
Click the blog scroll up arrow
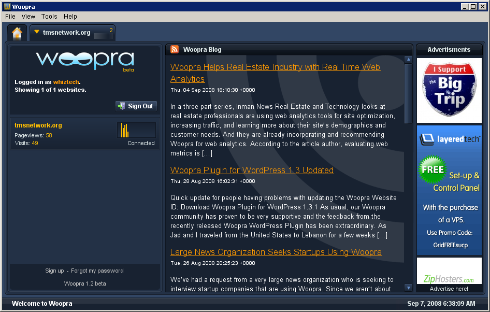[408, 60]
